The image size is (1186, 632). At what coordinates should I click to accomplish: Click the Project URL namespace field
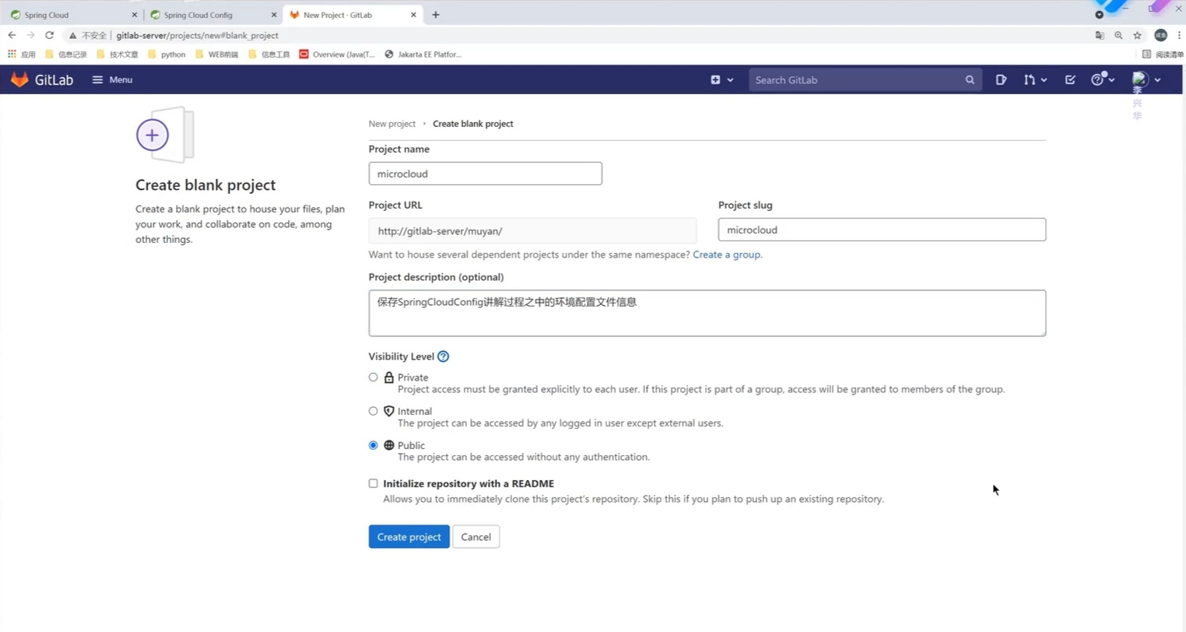click(532, 230)
